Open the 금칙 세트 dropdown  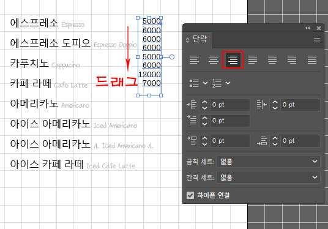(268, 162)
